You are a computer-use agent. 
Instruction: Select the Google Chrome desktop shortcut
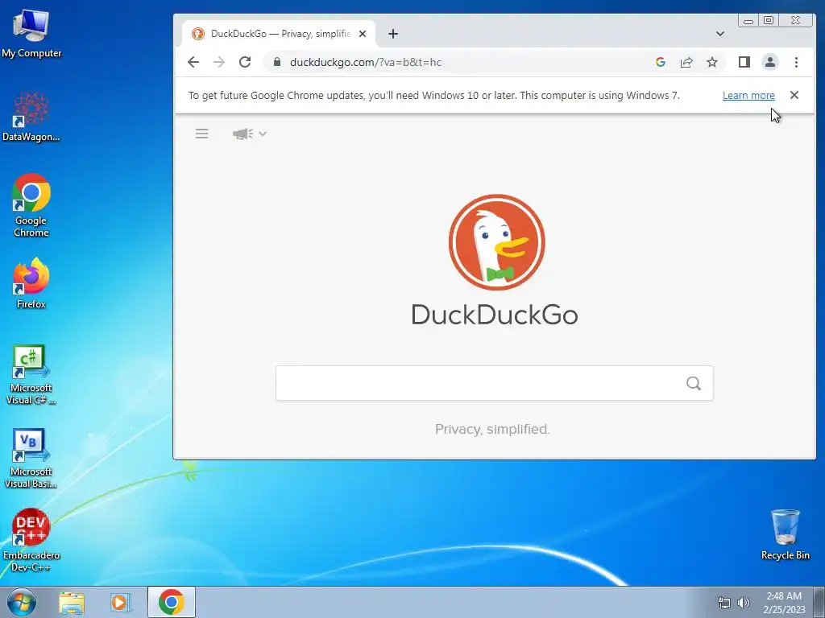[x=31, y=205]
